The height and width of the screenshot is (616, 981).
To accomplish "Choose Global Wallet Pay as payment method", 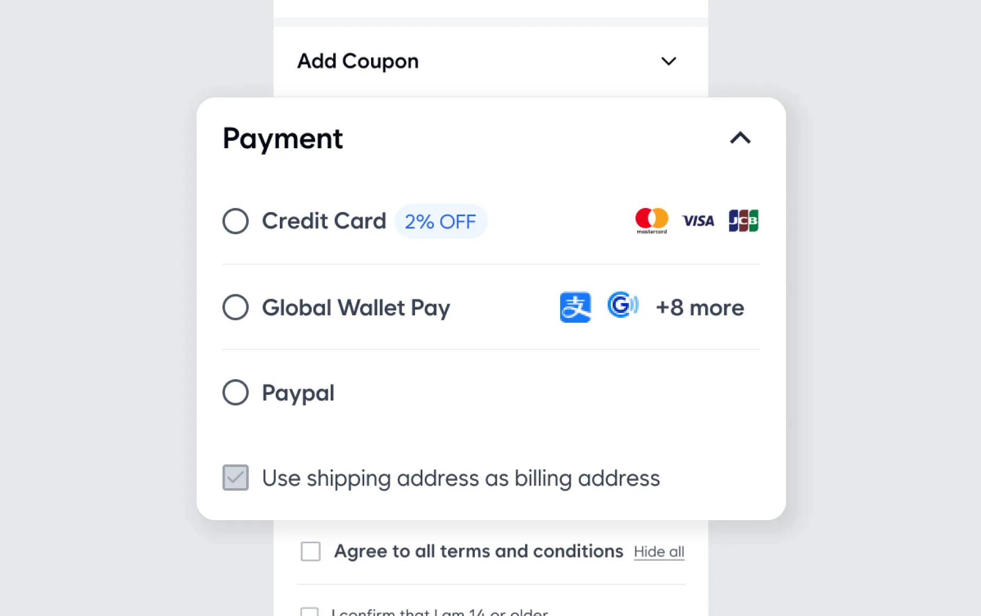I will 235,307.
